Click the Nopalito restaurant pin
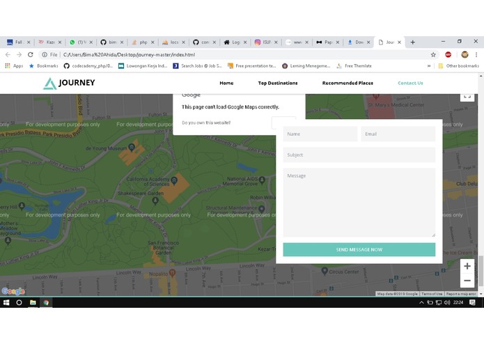The height and width of the screenshot is (344, 484). pos(172,273)
